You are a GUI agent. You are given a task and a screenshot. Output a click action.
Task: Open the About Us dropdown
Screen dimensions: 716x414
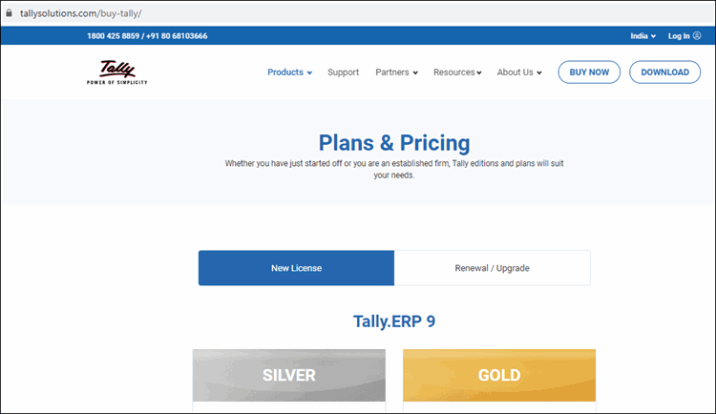(519, 72)
